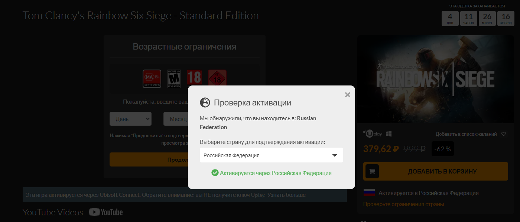Click the game title heading
Image resolution: width=520 pixels, height=222 pixels.
click(141, 16)
